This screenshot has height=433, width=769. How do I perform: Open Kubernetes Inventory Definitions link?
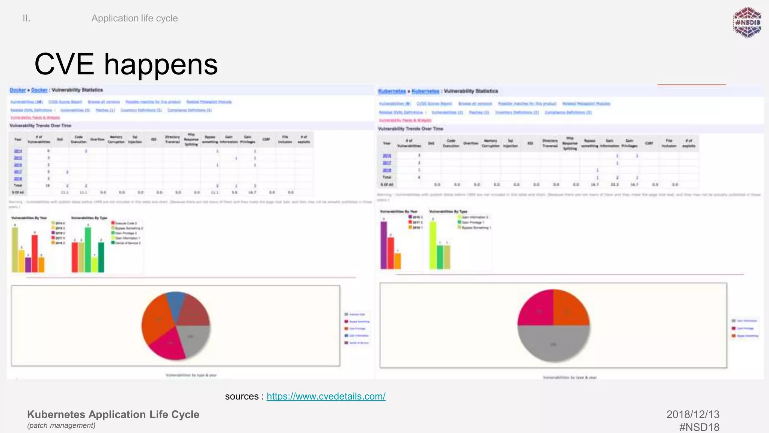[517, 112]
